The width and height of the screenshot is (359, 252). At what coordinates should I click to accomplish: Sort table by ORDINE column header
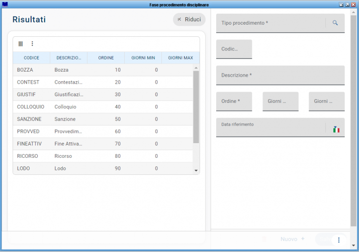point(106,58)
